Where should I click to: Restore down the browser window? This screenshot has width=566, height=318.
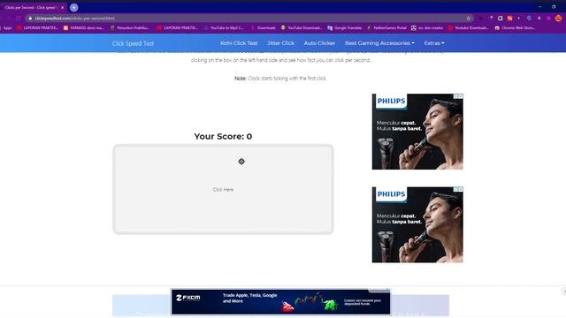[x=554, y=7]
